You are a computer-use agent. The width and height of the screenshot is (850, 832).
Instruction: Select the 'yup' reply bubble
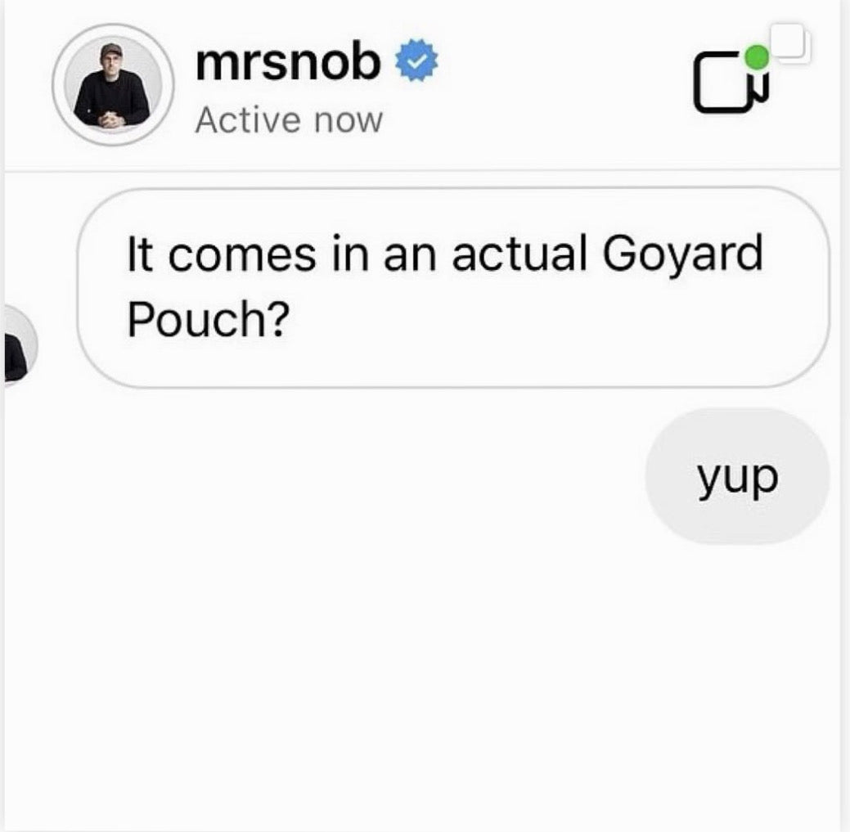coord(737,476)
